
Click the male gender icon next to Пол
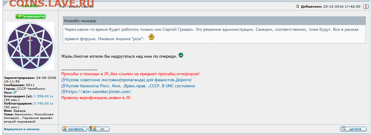(15, 92)
